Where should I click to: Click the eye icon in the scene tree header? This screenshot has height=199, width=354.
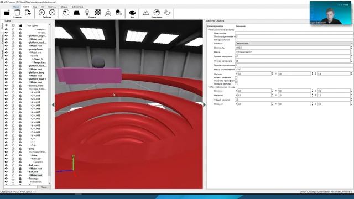6,25
